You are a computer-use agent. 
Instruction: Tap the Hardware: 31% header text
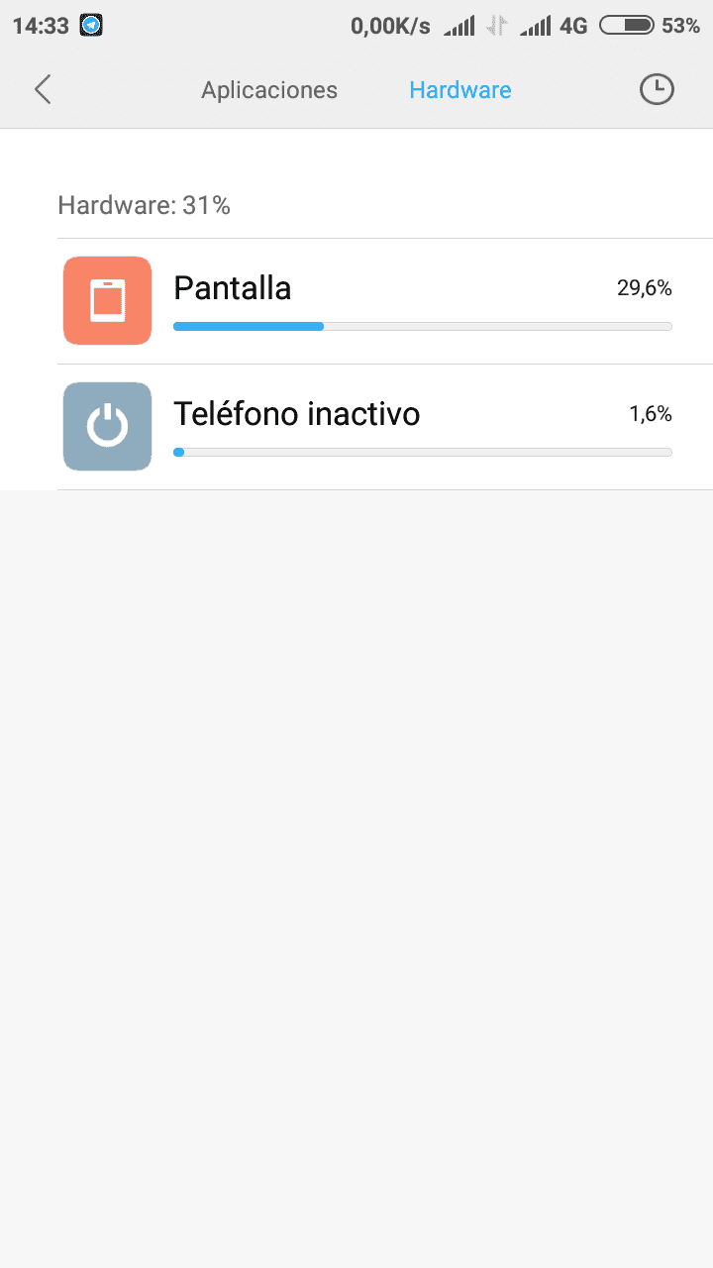pos(145,206)
